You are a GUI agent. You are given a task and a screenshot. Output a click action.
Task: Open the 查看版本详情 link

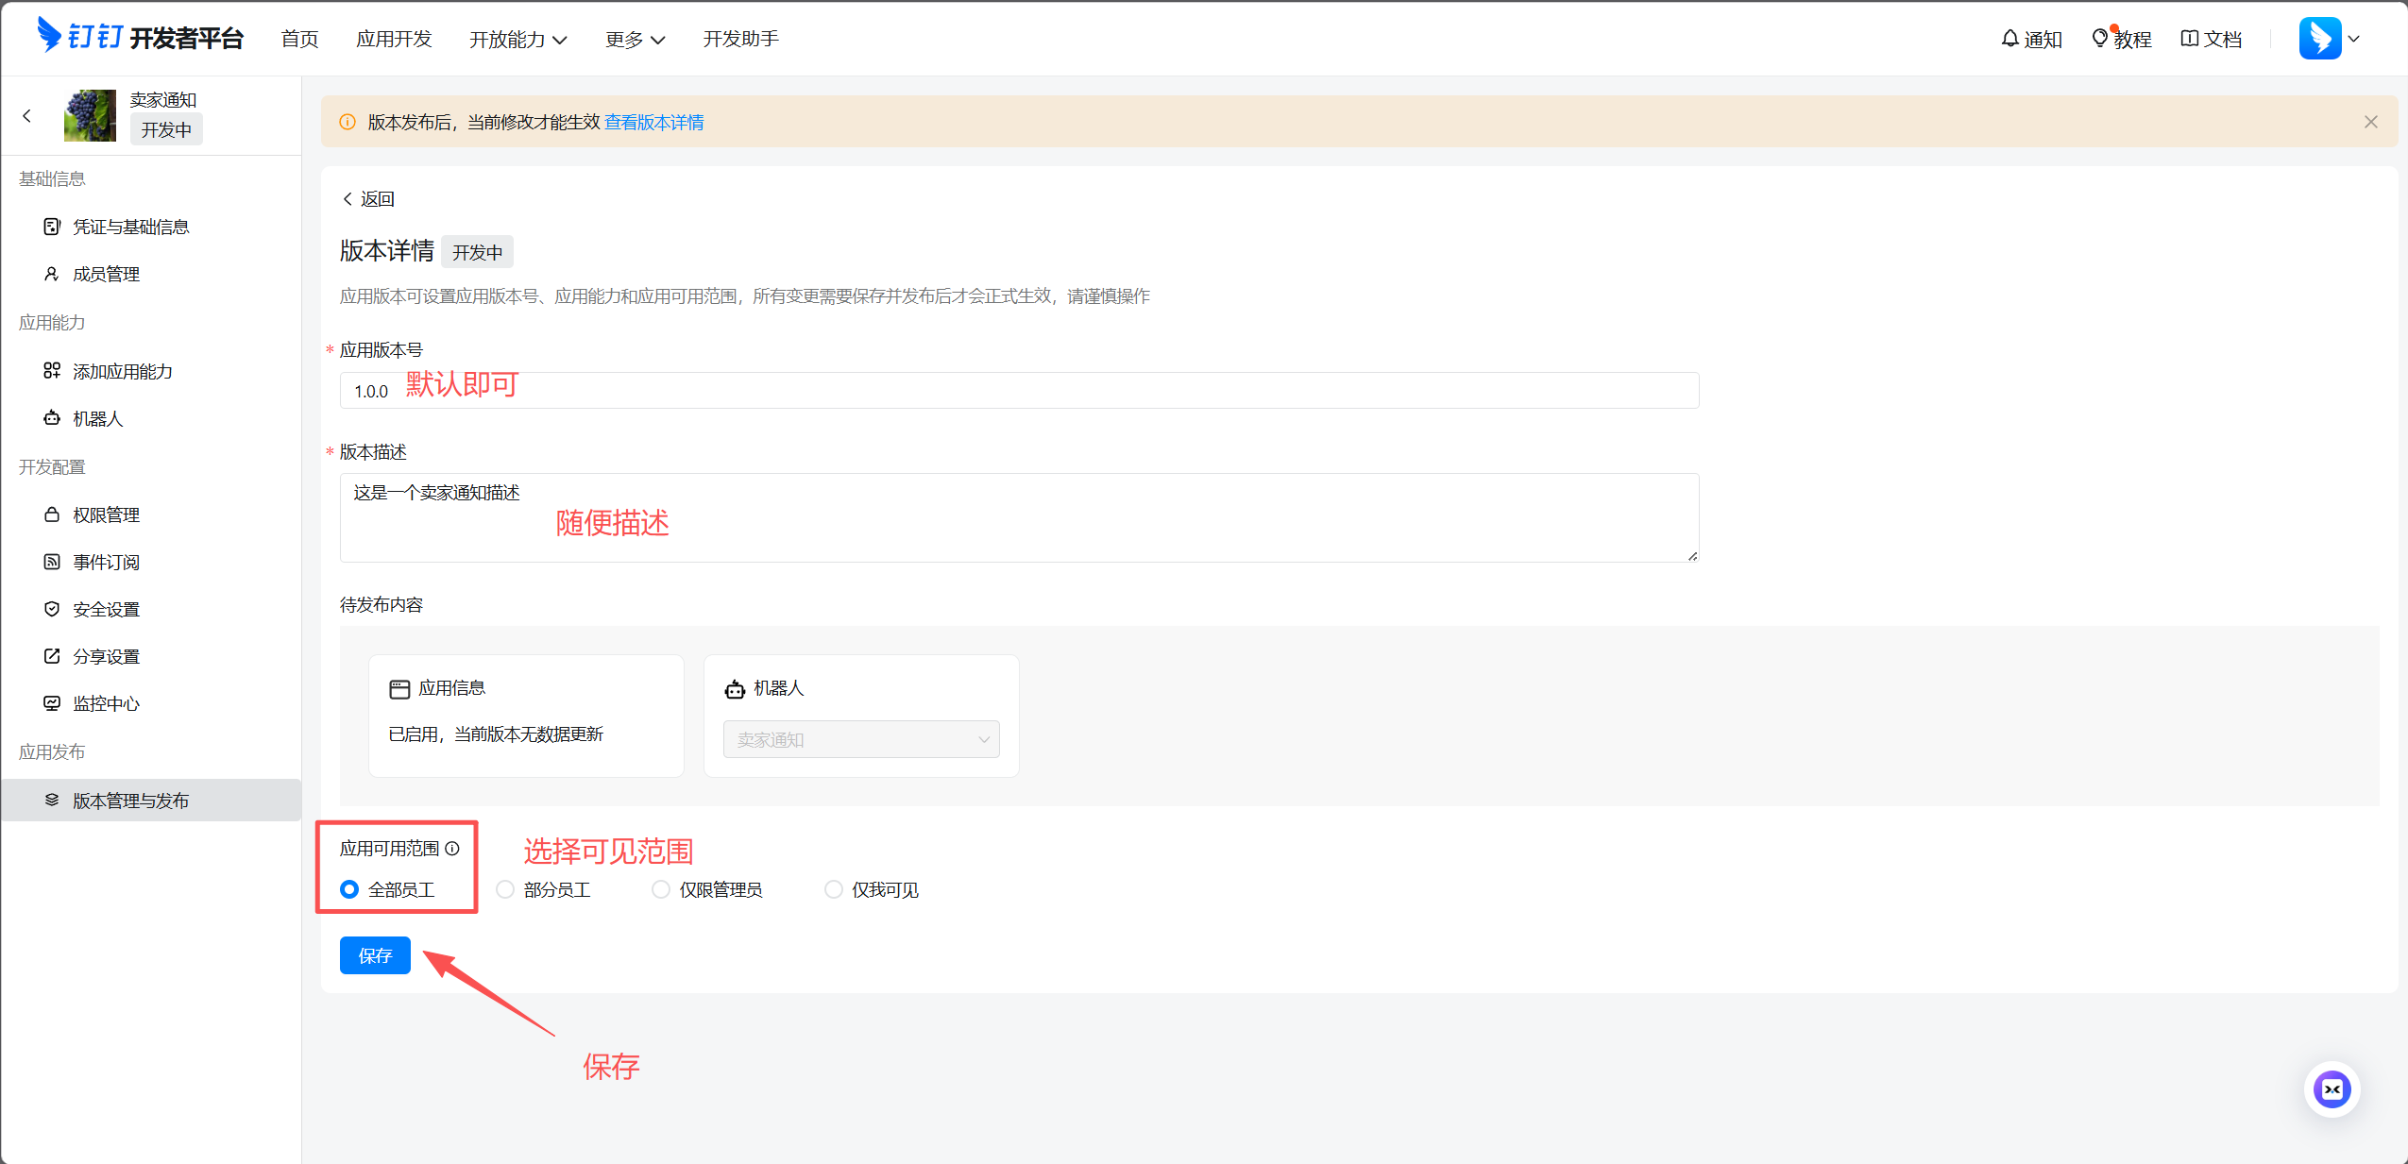pos(654,122)
